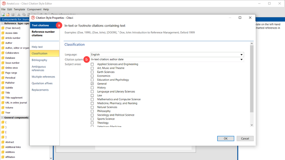The image size is (285, 160).
Task: Click the component icon beside Author
Action: (3, 43)
